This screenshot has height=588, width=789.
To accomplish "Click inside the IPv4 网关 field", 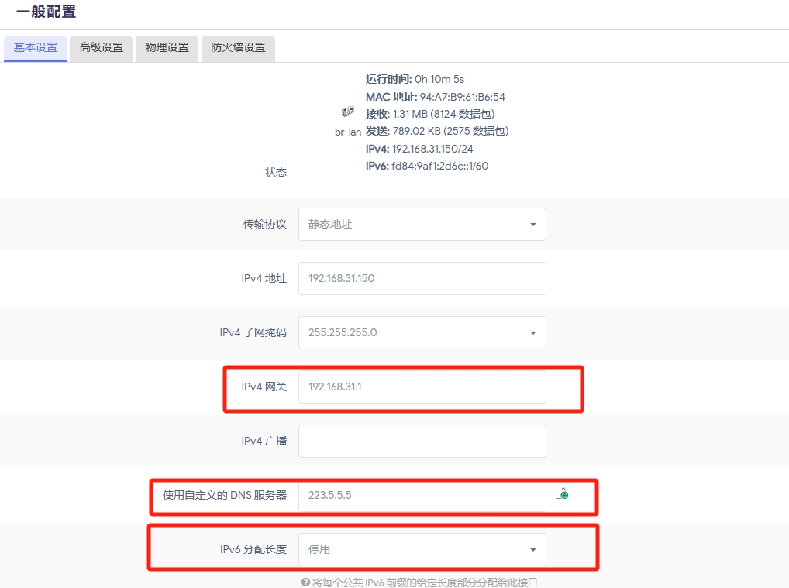I will [x=422, y=387].
